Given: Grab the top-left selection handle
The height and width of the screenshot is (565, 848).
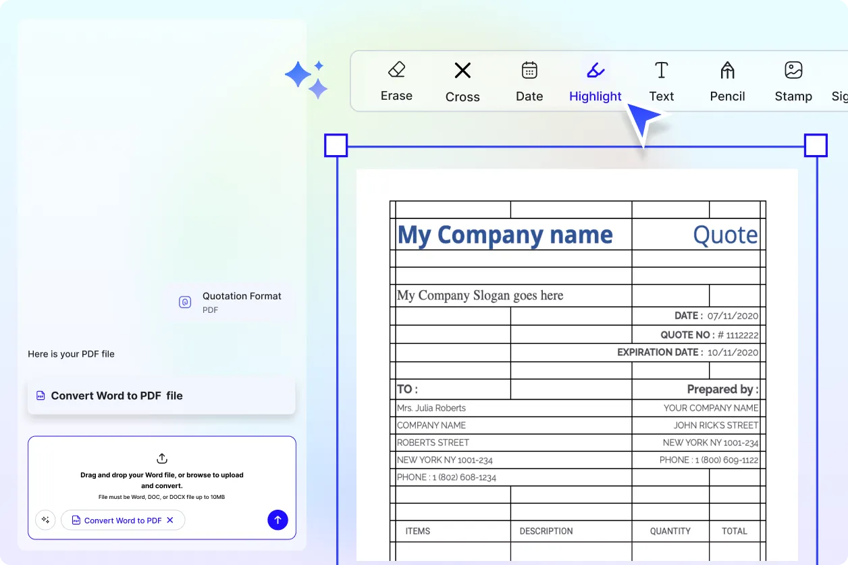Looking at the screenshot, I should (x=336, y=145).
